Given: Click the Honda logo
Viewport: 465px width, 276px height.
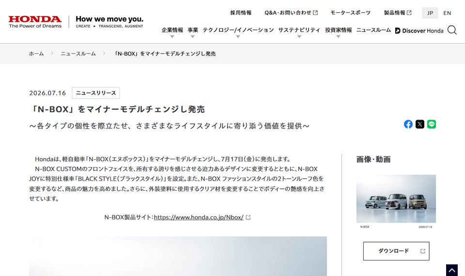Looking at the screenshot, I should pyautogui.click(x=35, y=22).
